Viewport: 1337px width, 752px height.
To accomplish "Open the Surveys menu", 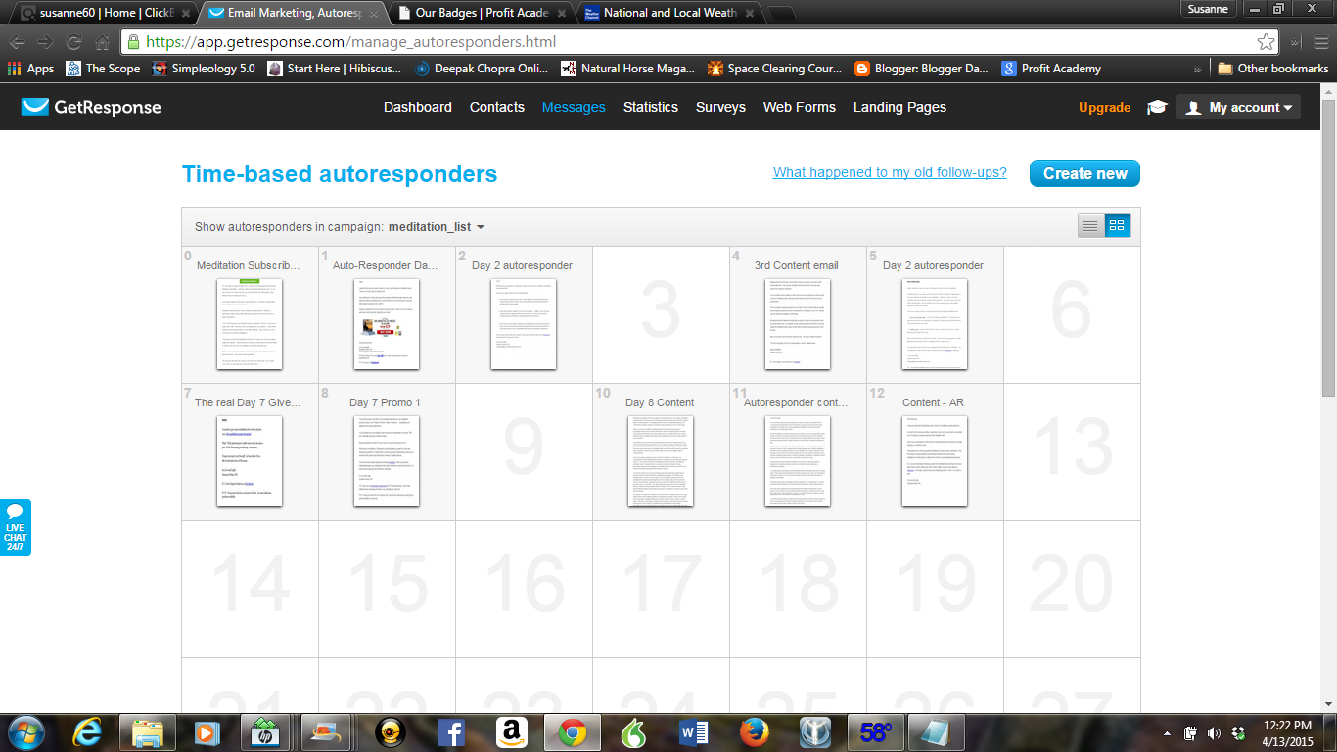I will click(720, 107).
